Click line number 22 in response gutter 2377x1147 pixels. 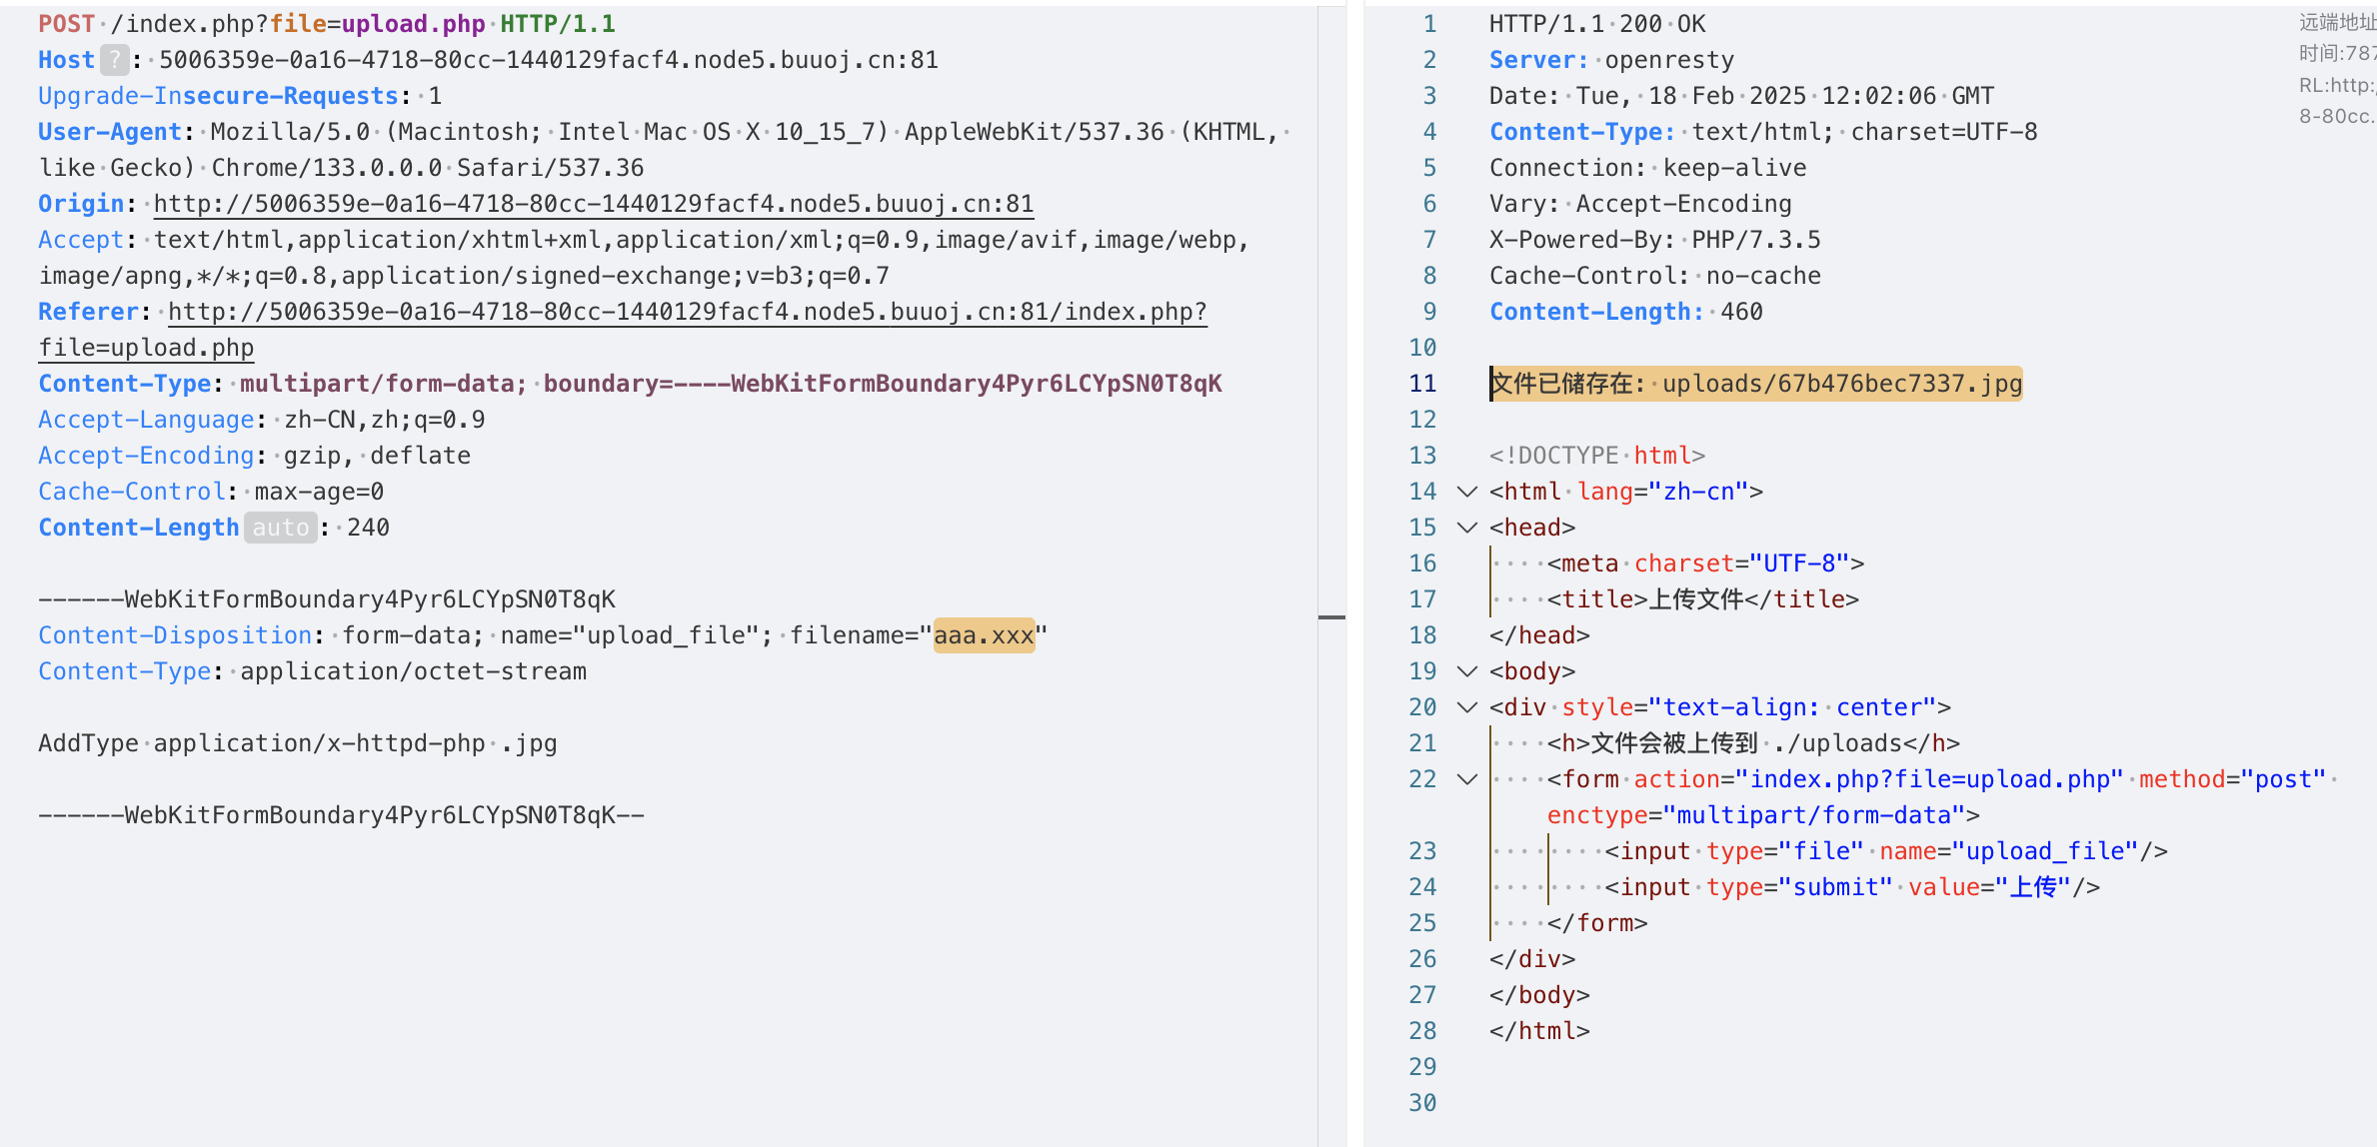tap(1422, 779)
